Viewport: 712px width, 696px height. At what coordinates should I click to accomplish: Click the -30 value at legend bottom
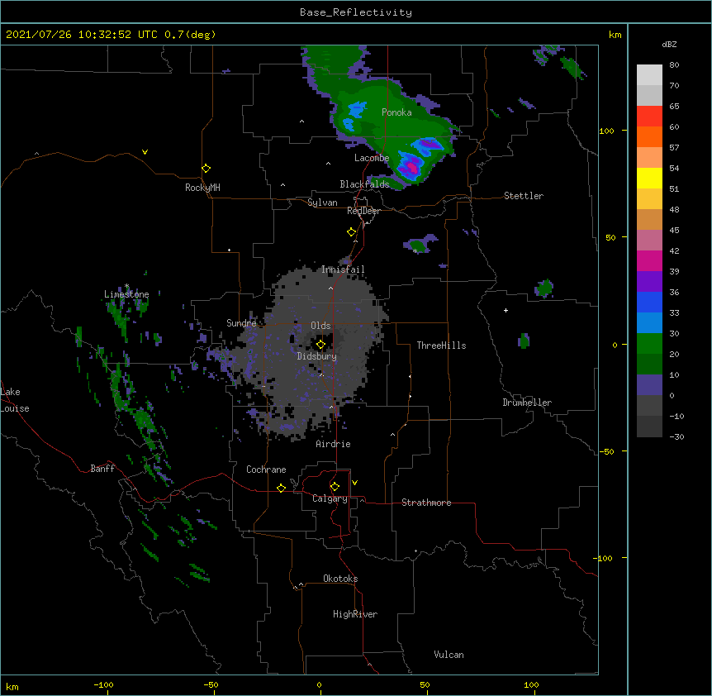pos(676,436)
